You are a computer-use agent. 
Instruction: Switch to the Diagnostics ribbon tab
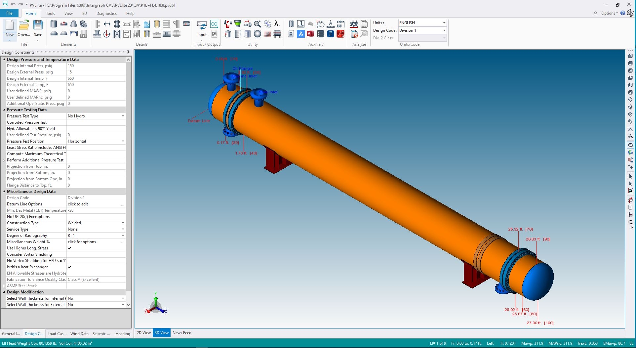click(x=106, y=14)
